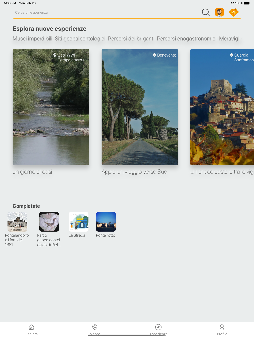This screenshot has width=254, height=338.
Task: Open 'Appia, un viaggio verso Sud' title
Action: (134, 172)
